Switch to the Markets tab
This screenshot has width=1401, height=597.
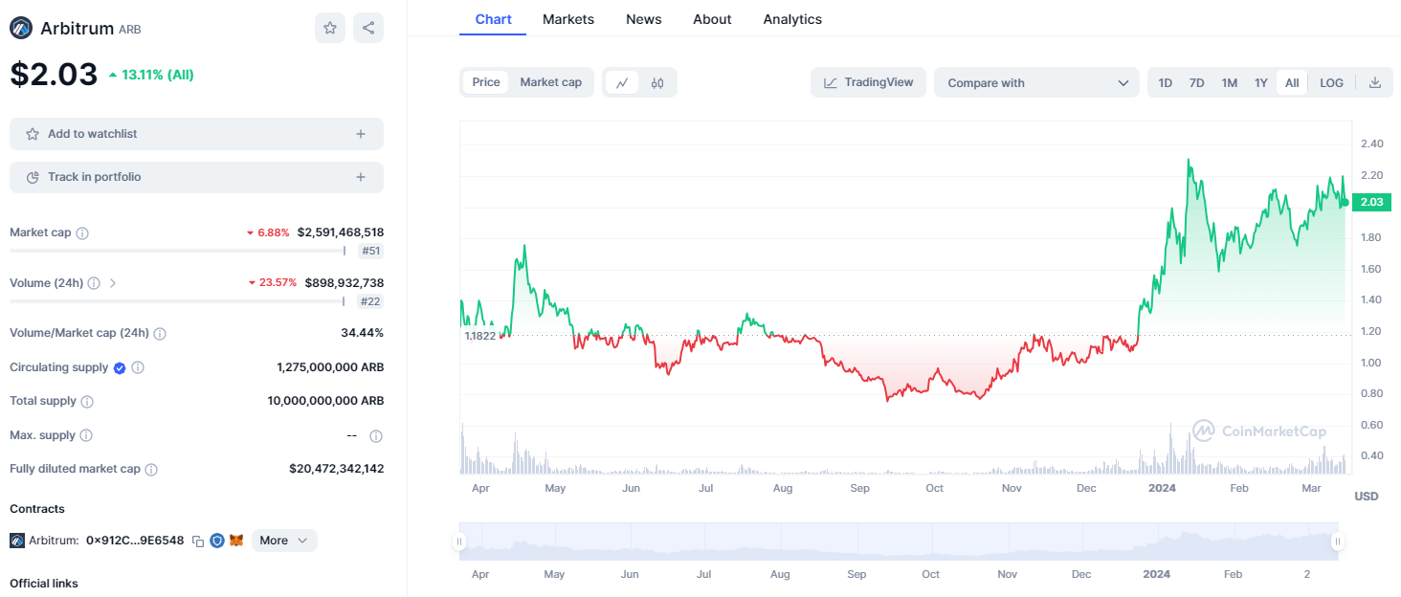[567, 19]
